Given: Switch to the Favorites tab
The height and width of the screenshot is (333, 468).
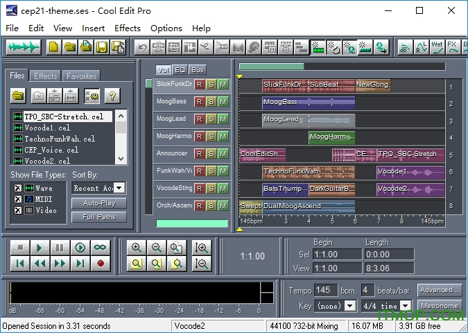Looking at the screenshot, I should click(x=82, y=76).
